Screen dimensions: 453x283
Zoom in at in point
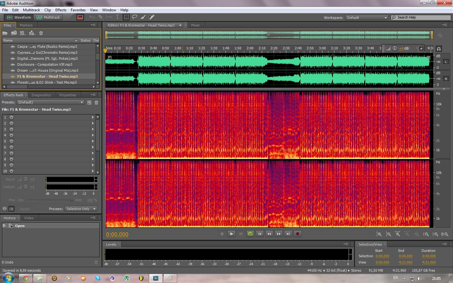tap(426, 234)
